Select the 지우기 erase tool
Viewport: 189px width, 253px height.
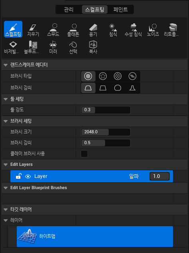pos(33,30)
